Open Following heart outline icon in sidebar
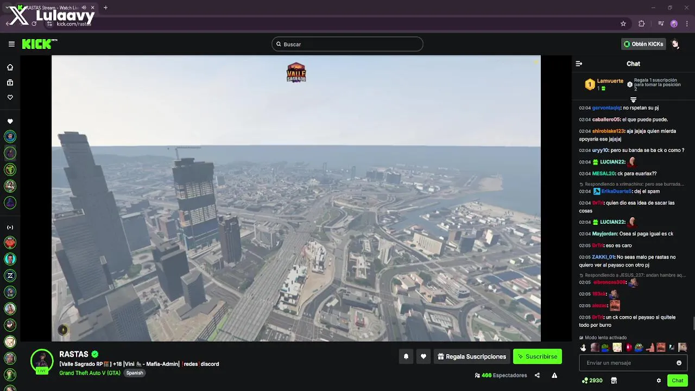The image size is (695, 391). coord(10,97)
